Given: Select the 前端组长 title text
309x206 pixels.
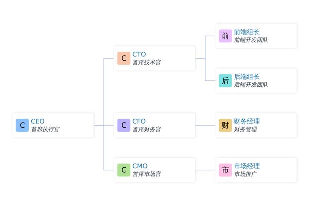Looking at the screenshot, I should (x=247, y=32).
